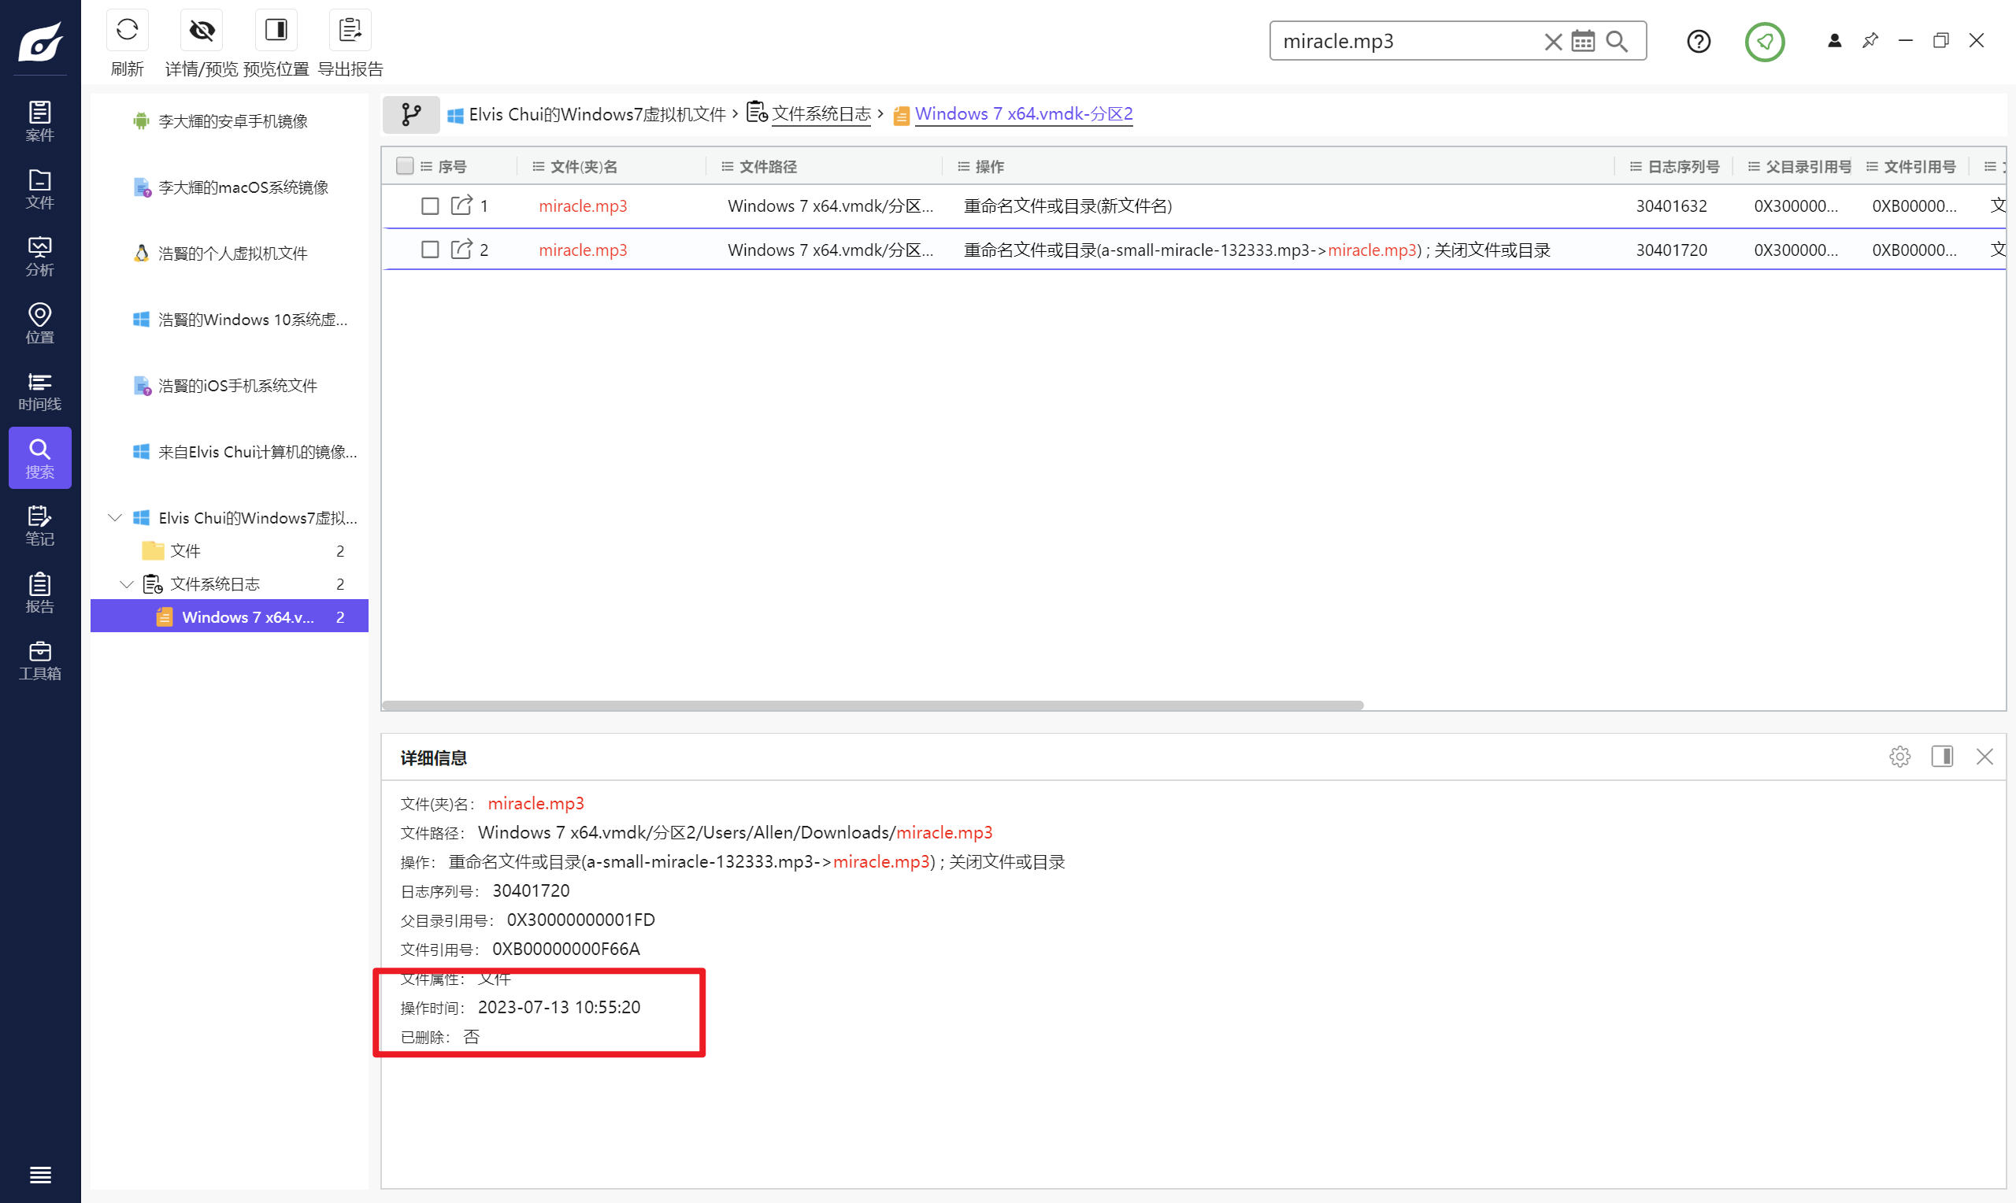Click the 文件系统日志 breadcrumb link
The width and height of the screenshot is (2016, 1203).
821,114
